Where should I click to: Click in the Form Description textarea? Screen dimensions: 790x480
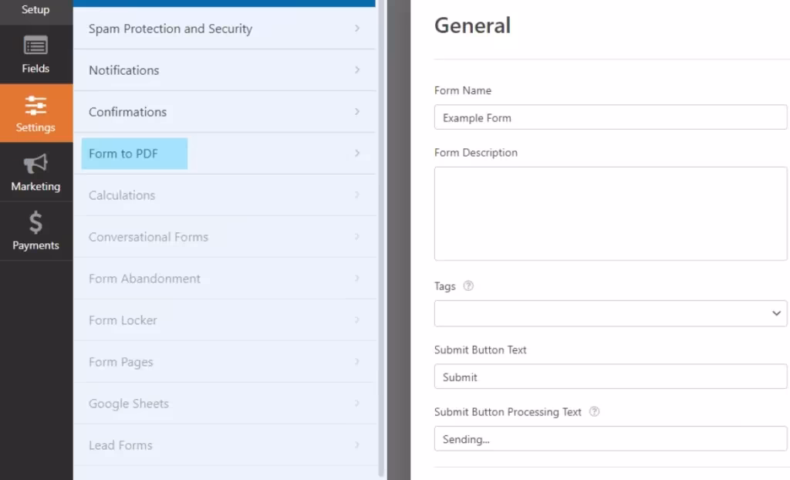tap(610, 214)
